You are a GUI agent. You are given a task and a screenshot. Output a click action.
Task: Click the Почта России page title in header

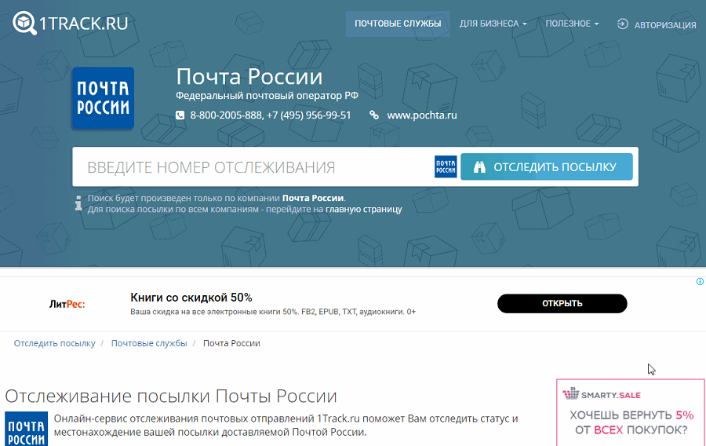[249, 77]
